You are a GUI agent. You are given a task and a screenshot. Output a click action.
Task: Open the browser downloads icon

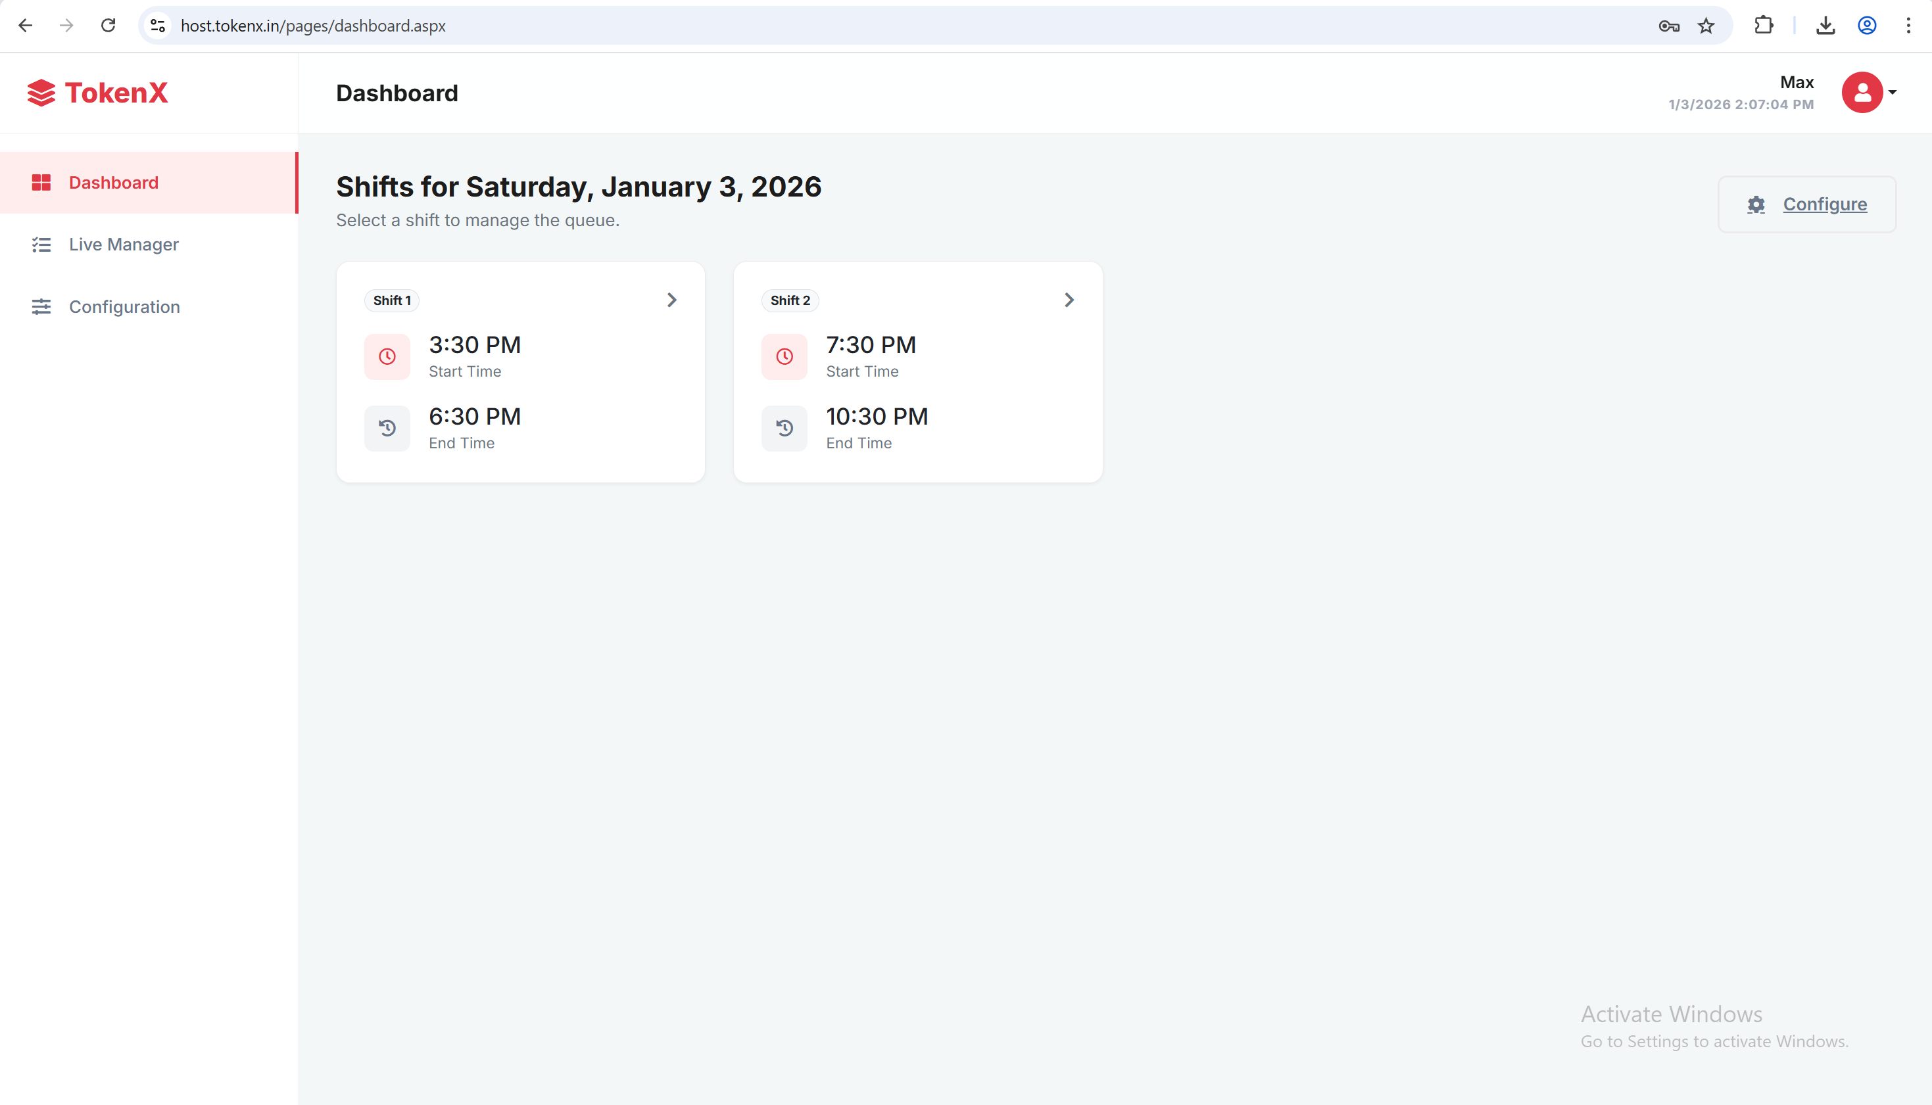pyautogui.click(x=1825, y=25)
